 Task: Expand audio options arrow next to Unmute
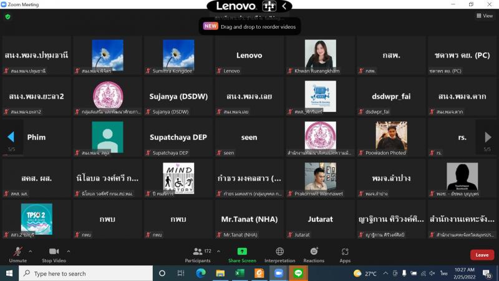(x=30, y=252)
